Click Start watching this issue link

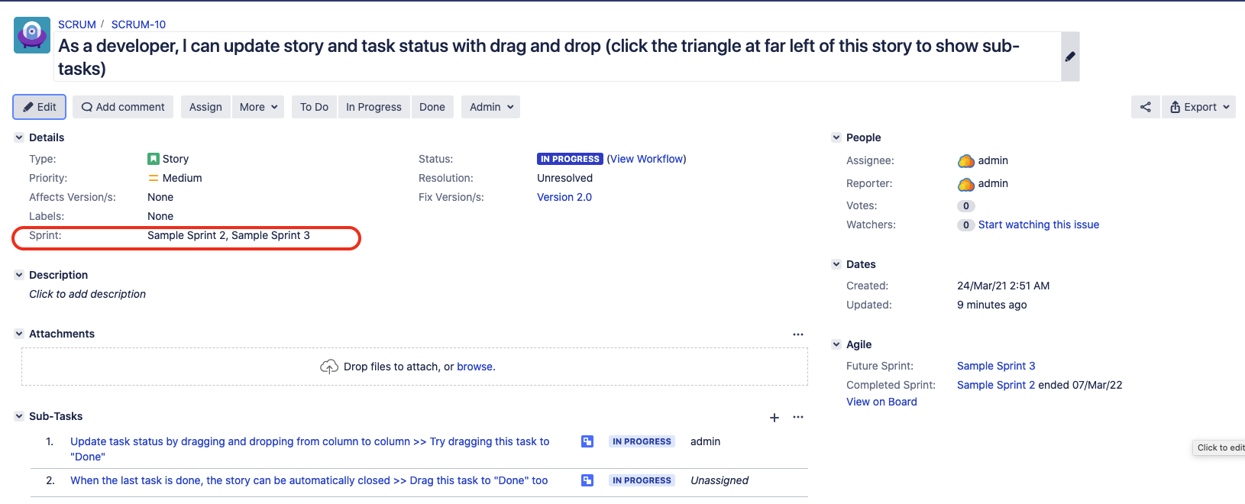(x=1038, y=225)
